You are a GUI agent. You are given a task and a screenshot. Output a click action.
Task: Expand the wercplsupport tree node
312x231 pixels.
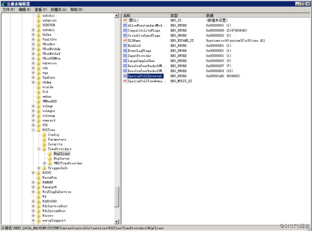(33, 220)
